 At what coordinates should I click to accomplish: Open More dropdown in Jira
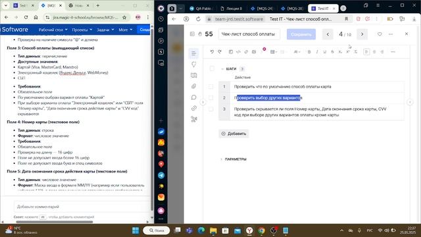(x=126, y=30)
